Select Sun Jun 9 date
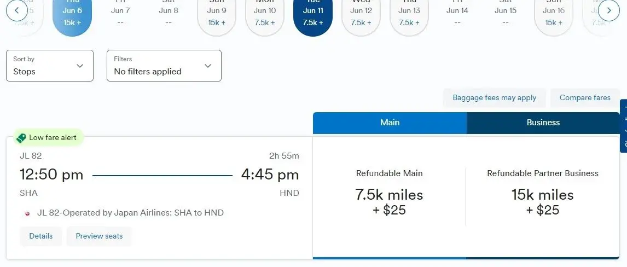 [x=217, y=16]
